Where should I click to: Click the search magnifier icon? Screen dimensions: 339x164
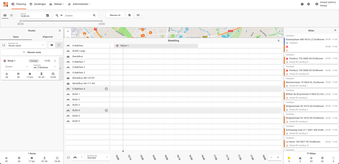coord(94,15)
